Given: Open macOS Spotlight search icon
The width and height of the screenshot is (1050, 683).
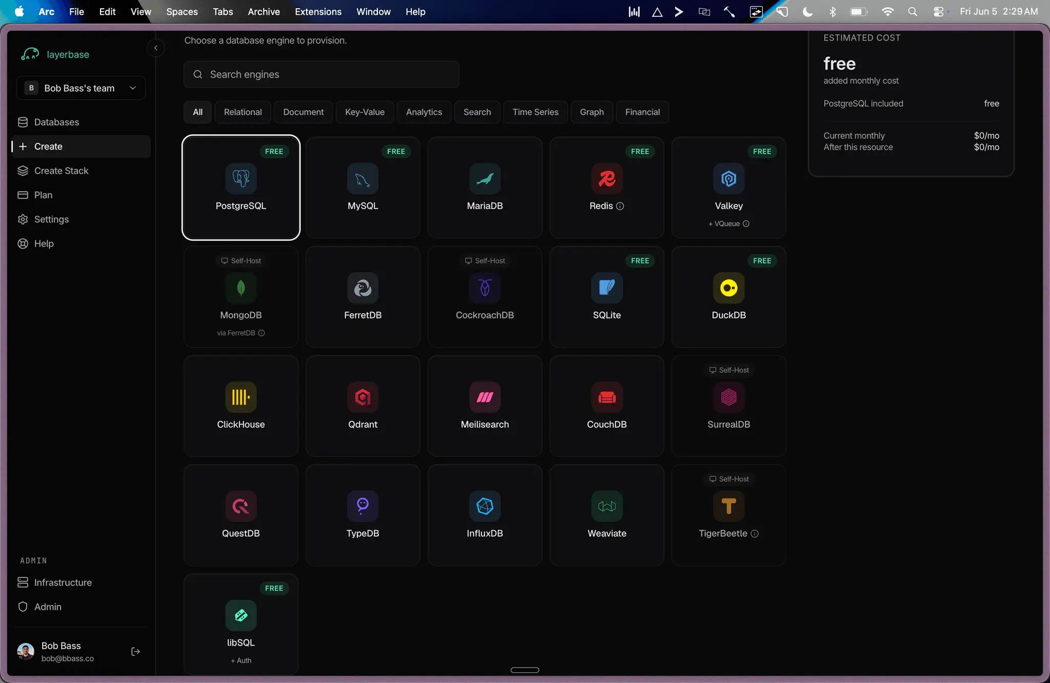Looking at the screenshot, I should click(913, 11).
